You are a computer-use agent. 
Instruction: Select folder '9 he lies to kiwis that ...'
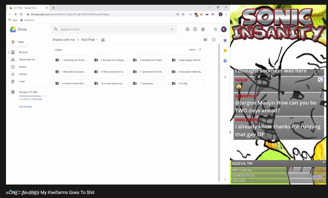tap(70, 84)
